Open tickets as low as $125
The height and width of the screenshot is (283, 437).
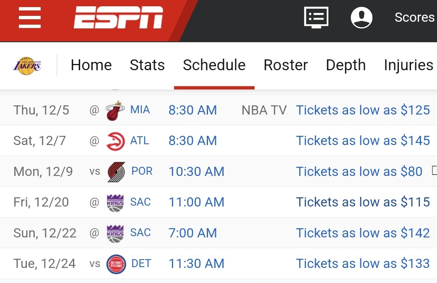point(363,110)
